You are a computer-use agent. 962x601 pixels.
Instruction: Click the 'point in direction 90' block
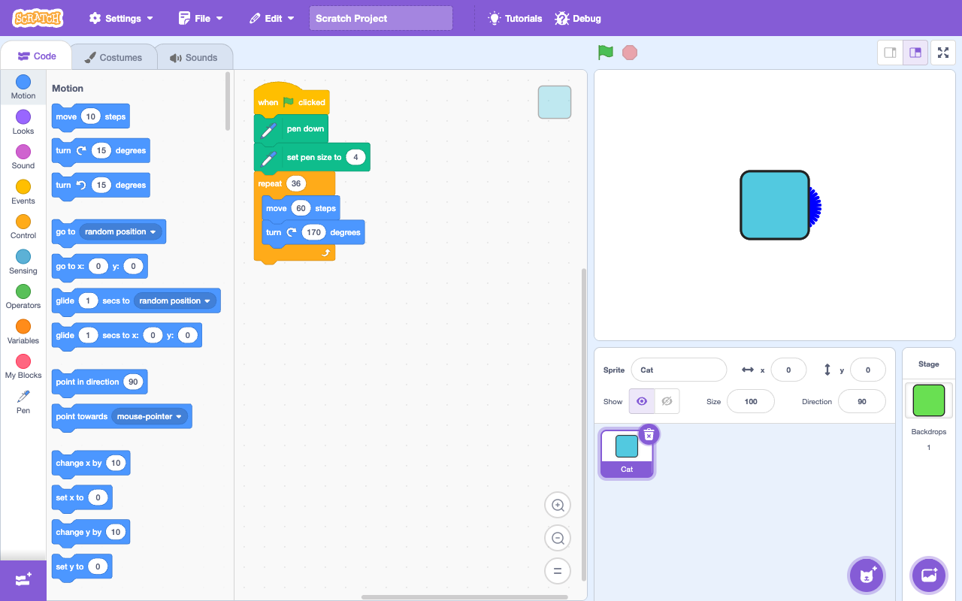coord(99,382)
